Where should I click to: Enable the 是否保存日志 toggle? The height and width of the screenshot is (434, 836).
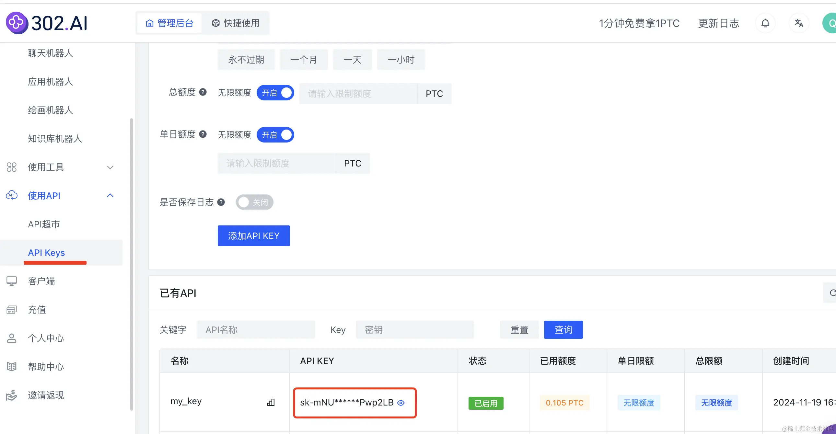point(254,202)
